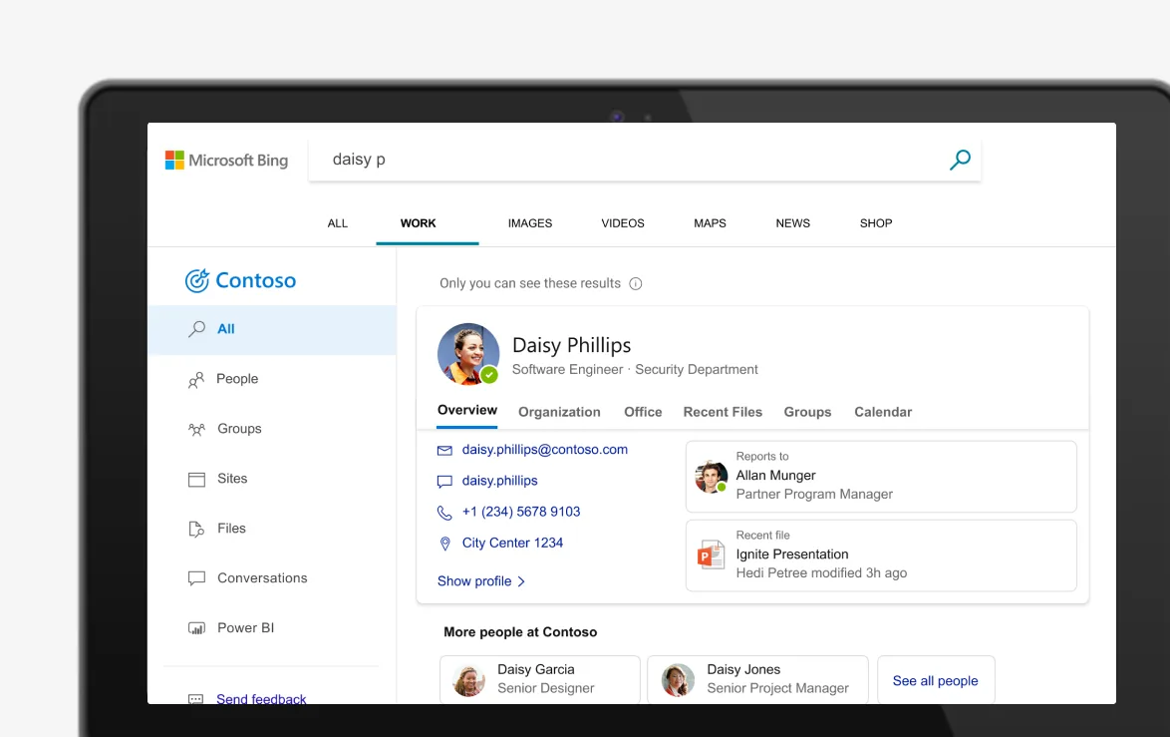Viewport: 1170px width, 737px height.
Task: Click the City Center 1234 location link
Action: tap(512, 544)
